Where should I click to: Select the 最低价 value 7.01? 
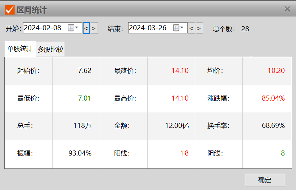85,98
